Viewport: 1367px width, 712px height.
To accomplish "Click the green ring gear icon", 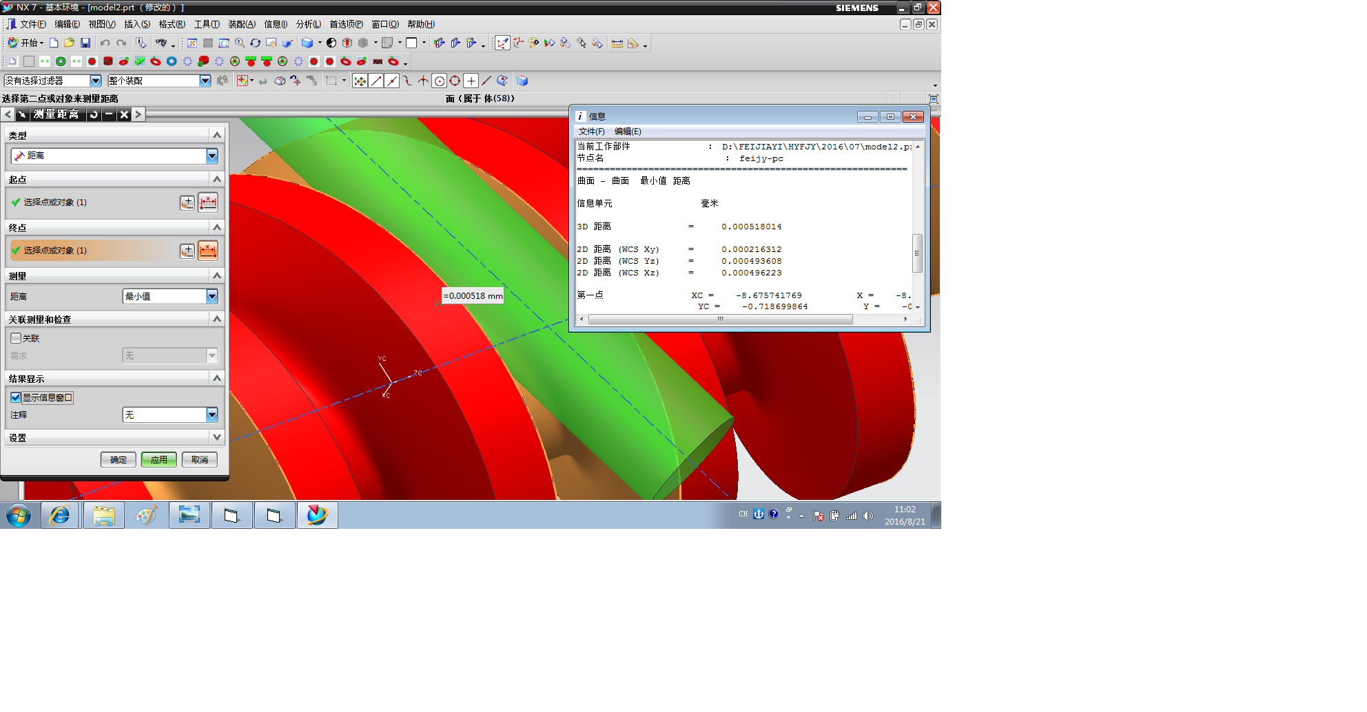I will (x=61, y=61).
